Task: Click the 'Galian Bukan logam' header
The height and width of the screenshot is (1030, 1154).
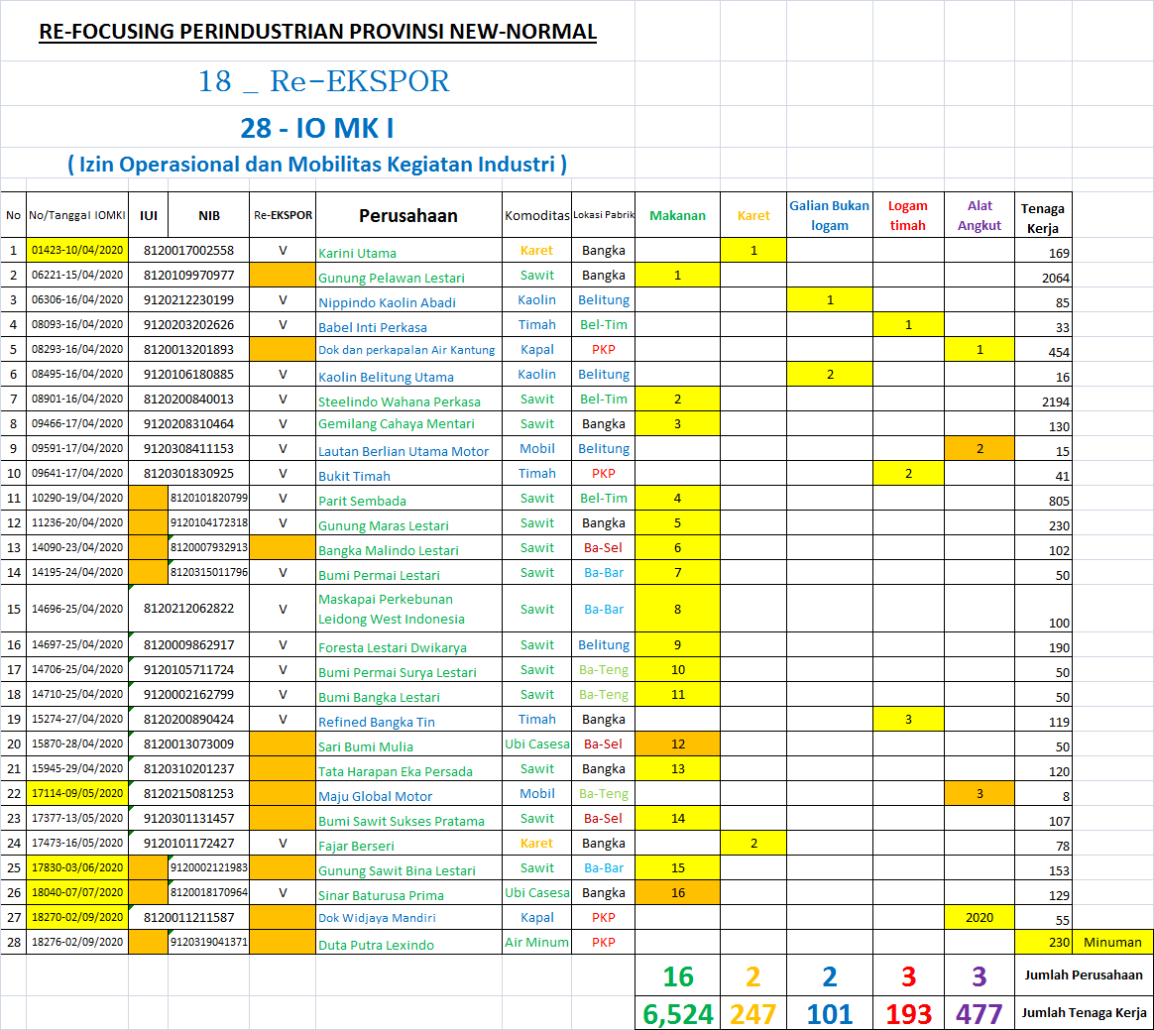Action: tap(830, 215)
